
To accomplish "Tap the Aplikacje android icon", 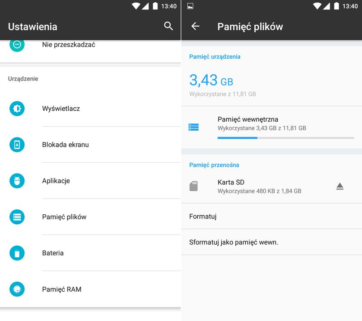I will click(17, 181).
